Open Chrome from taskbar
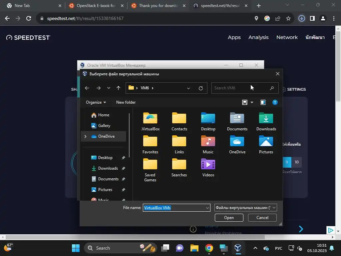This screenshot has height=256, width=341. 209,248
